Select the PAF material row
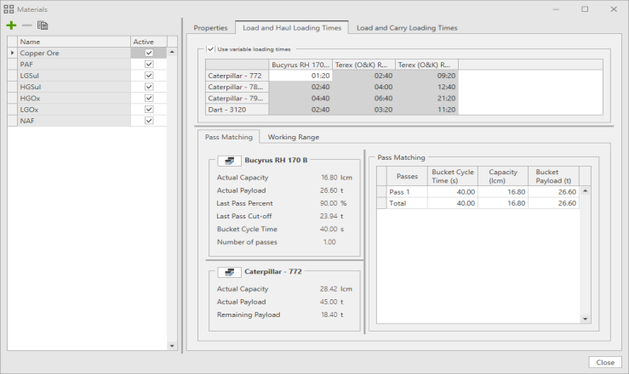Screen dimensions: 629x374 74,64
